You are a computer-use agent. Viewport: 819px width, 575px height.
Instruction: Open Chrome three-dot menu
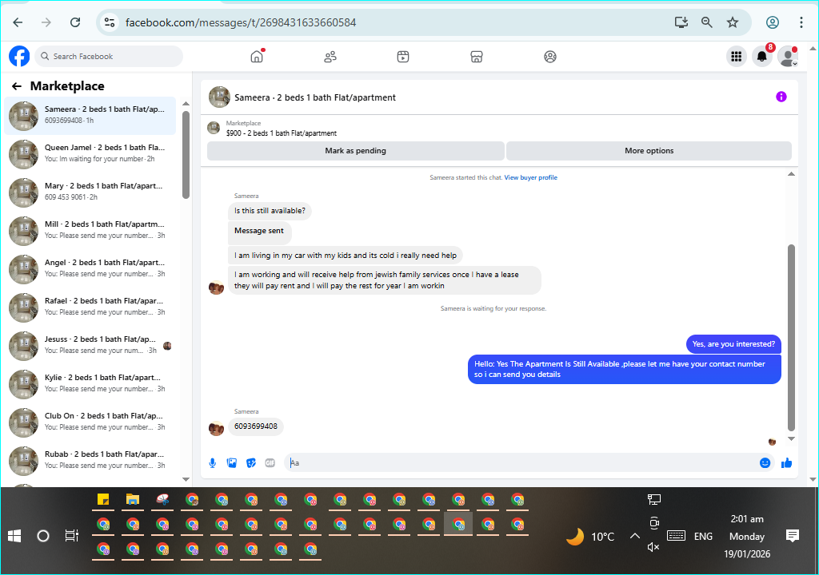[801, 22]
